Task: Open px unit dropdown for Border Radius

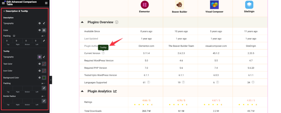Action: point(43,96)
